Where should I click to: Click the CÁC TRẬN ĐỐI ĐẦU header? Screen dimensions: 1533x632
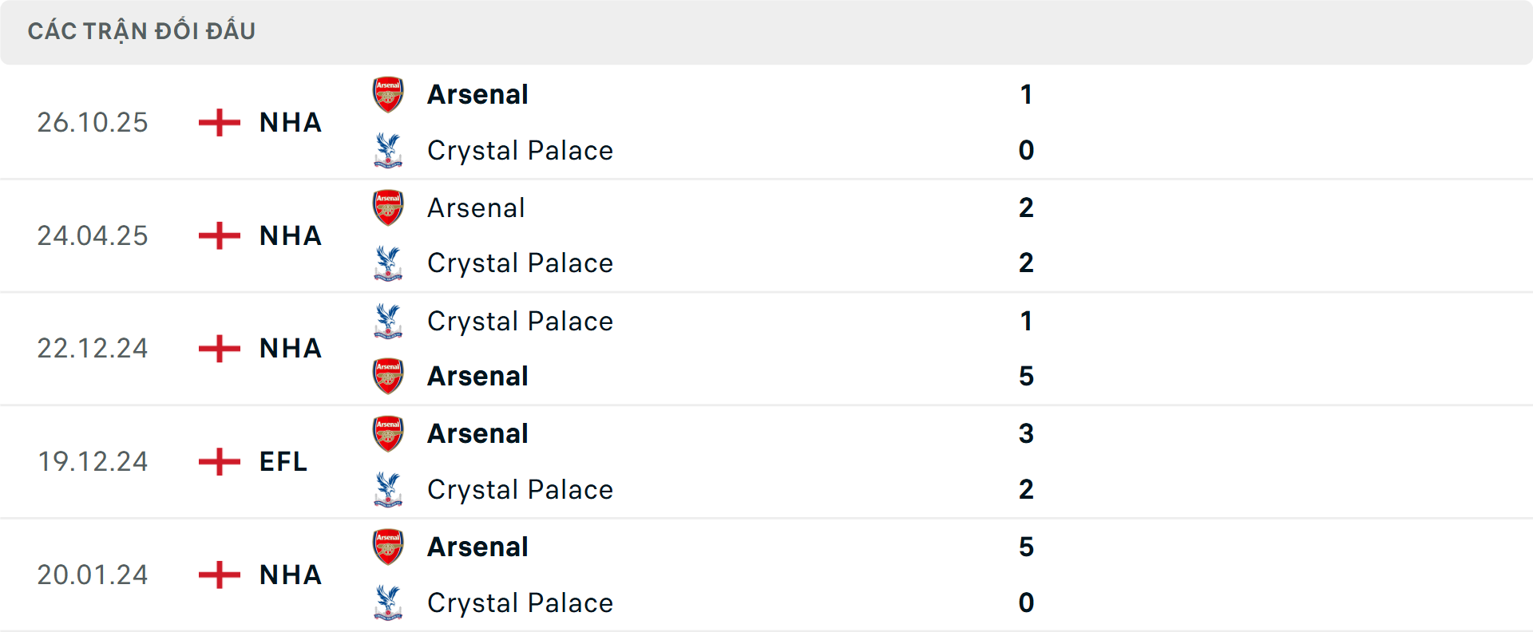(142, 30)
